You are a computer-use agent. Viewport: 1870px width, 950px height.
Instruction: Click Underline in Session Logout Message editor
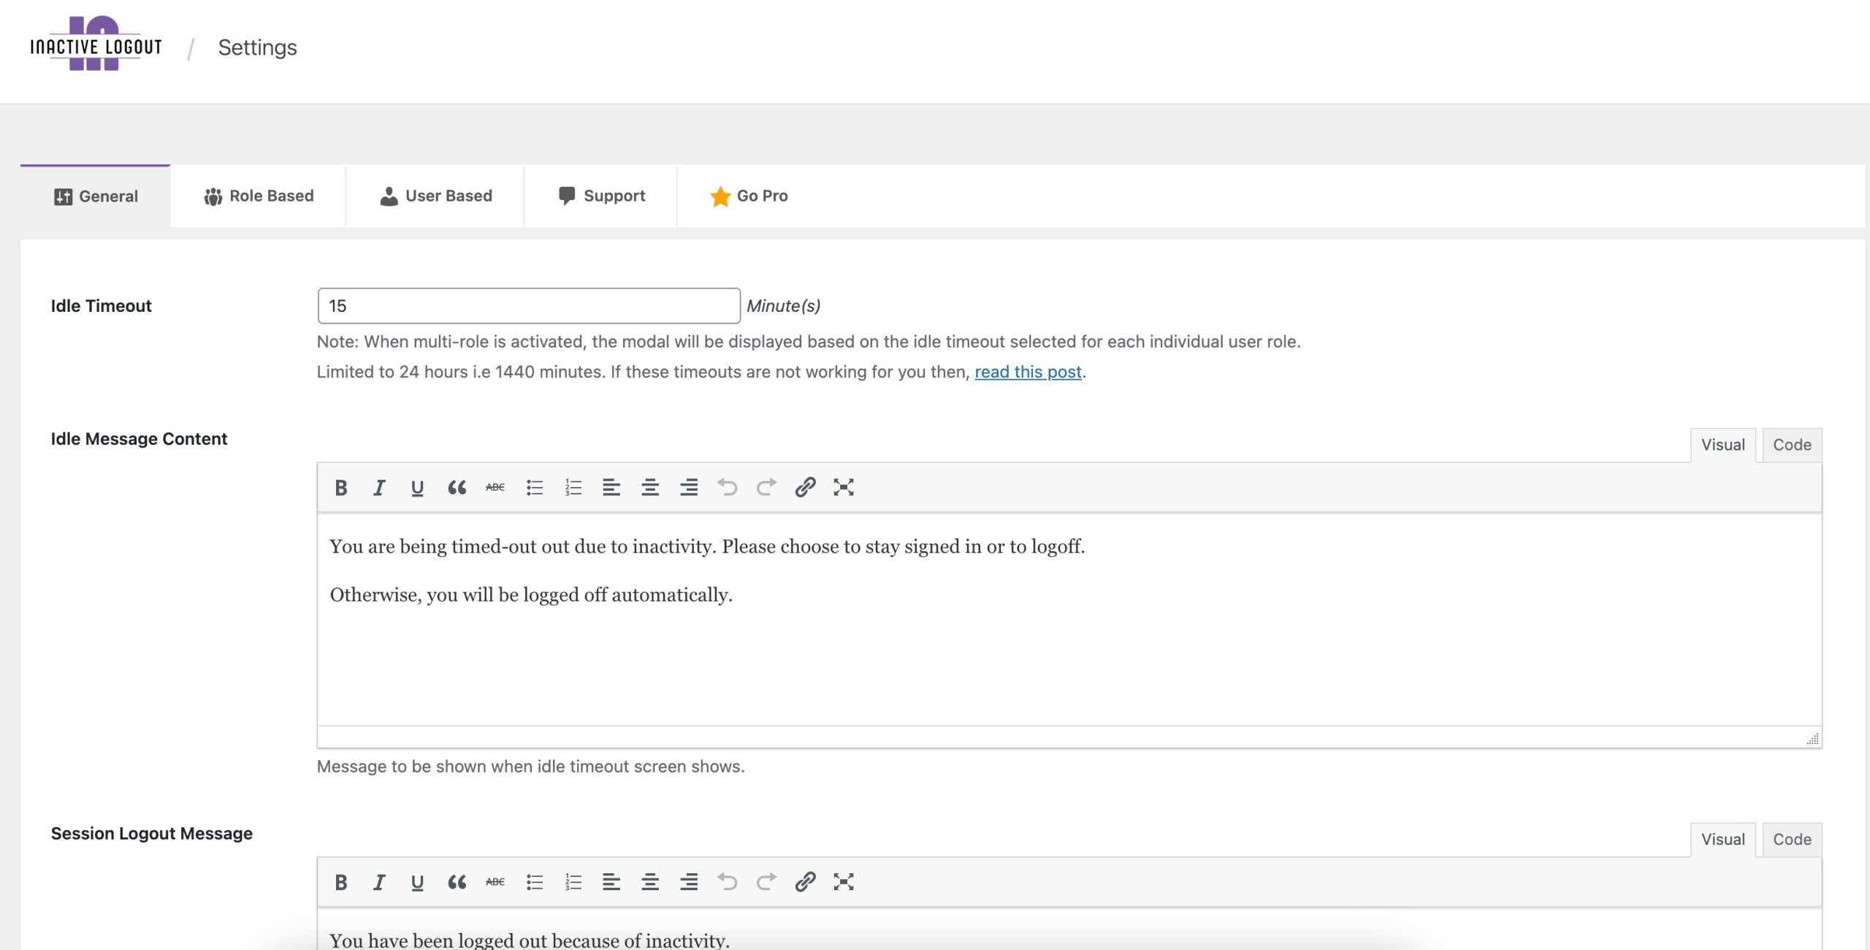(x=417, y=882)
